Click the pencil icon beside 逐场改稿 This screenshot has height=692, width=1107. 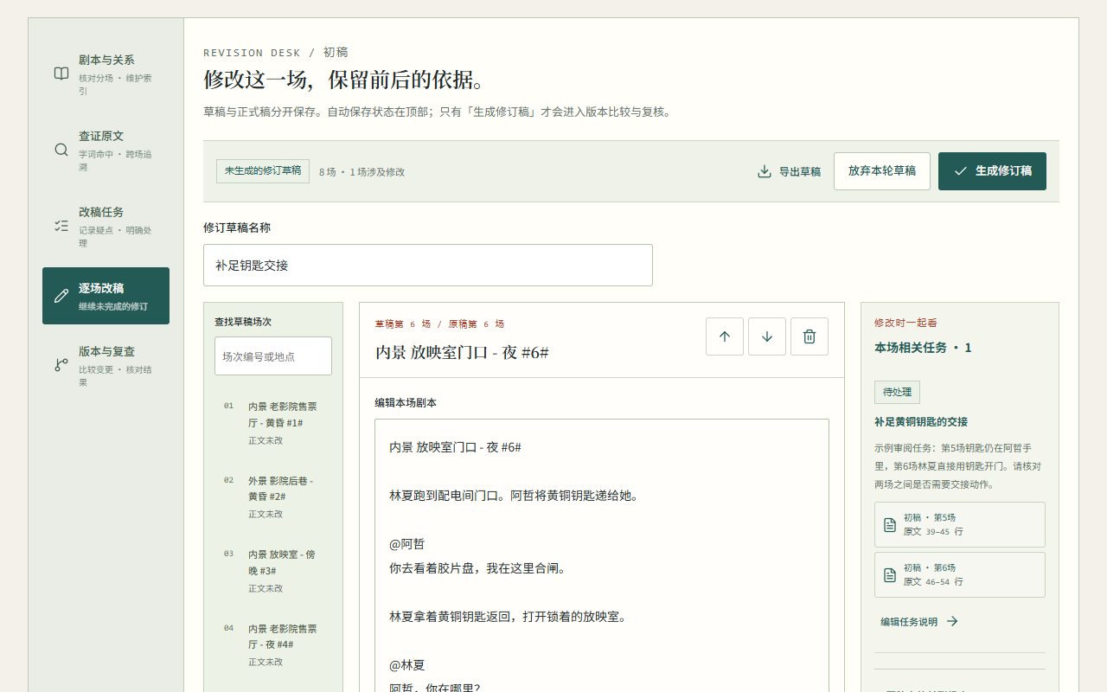coord(61,296)
